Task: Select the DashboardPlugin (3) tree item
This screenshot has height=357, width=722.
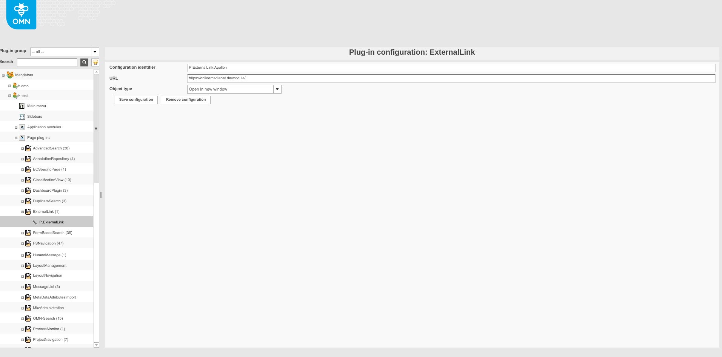Action: pyautogui.click(x=50, y=191)
